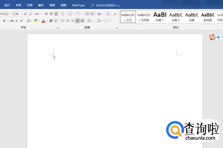Viewport: 223px width, 148px height.
Task: Click the Borders grid icon
Action: (106, 21)
